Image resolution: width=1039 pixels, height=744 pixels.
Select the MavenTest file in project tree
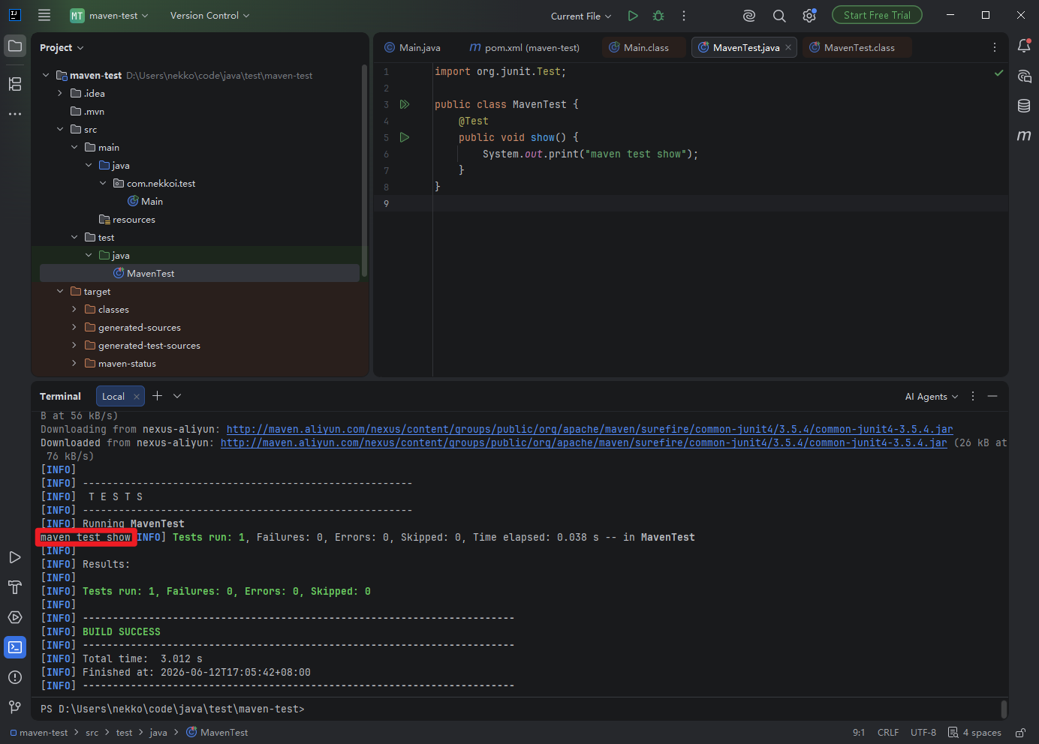(199, 273)
